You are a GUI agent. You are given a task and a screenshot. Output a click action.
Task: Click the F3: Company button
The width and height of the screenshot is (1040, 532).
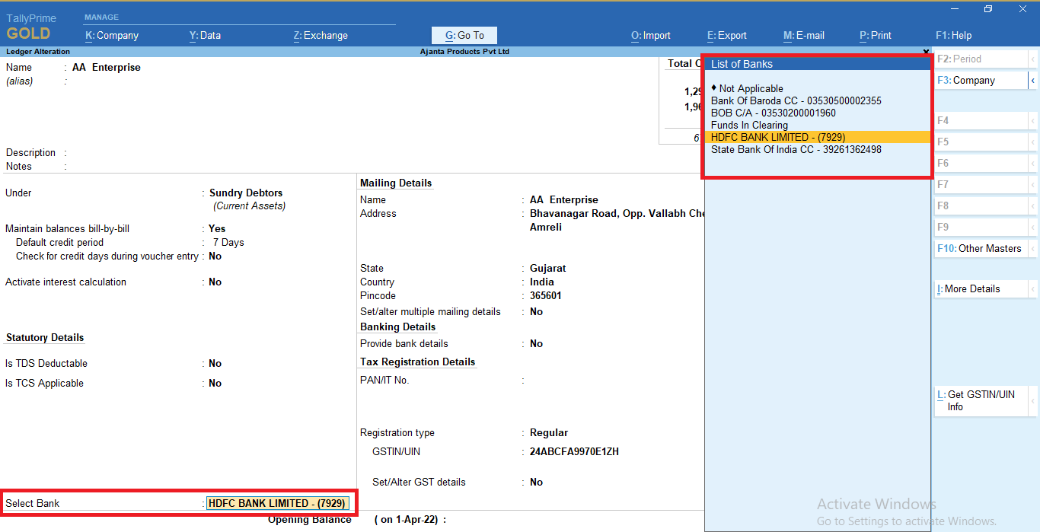pyautogui.click(x=977, y=80)
